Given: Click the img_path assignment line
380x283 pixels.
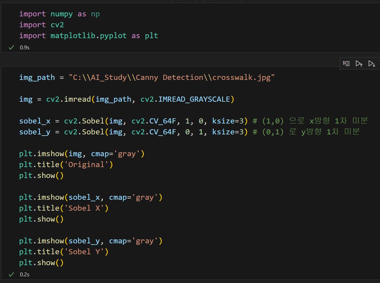Looking at the screenshot, I should point(147,77).
